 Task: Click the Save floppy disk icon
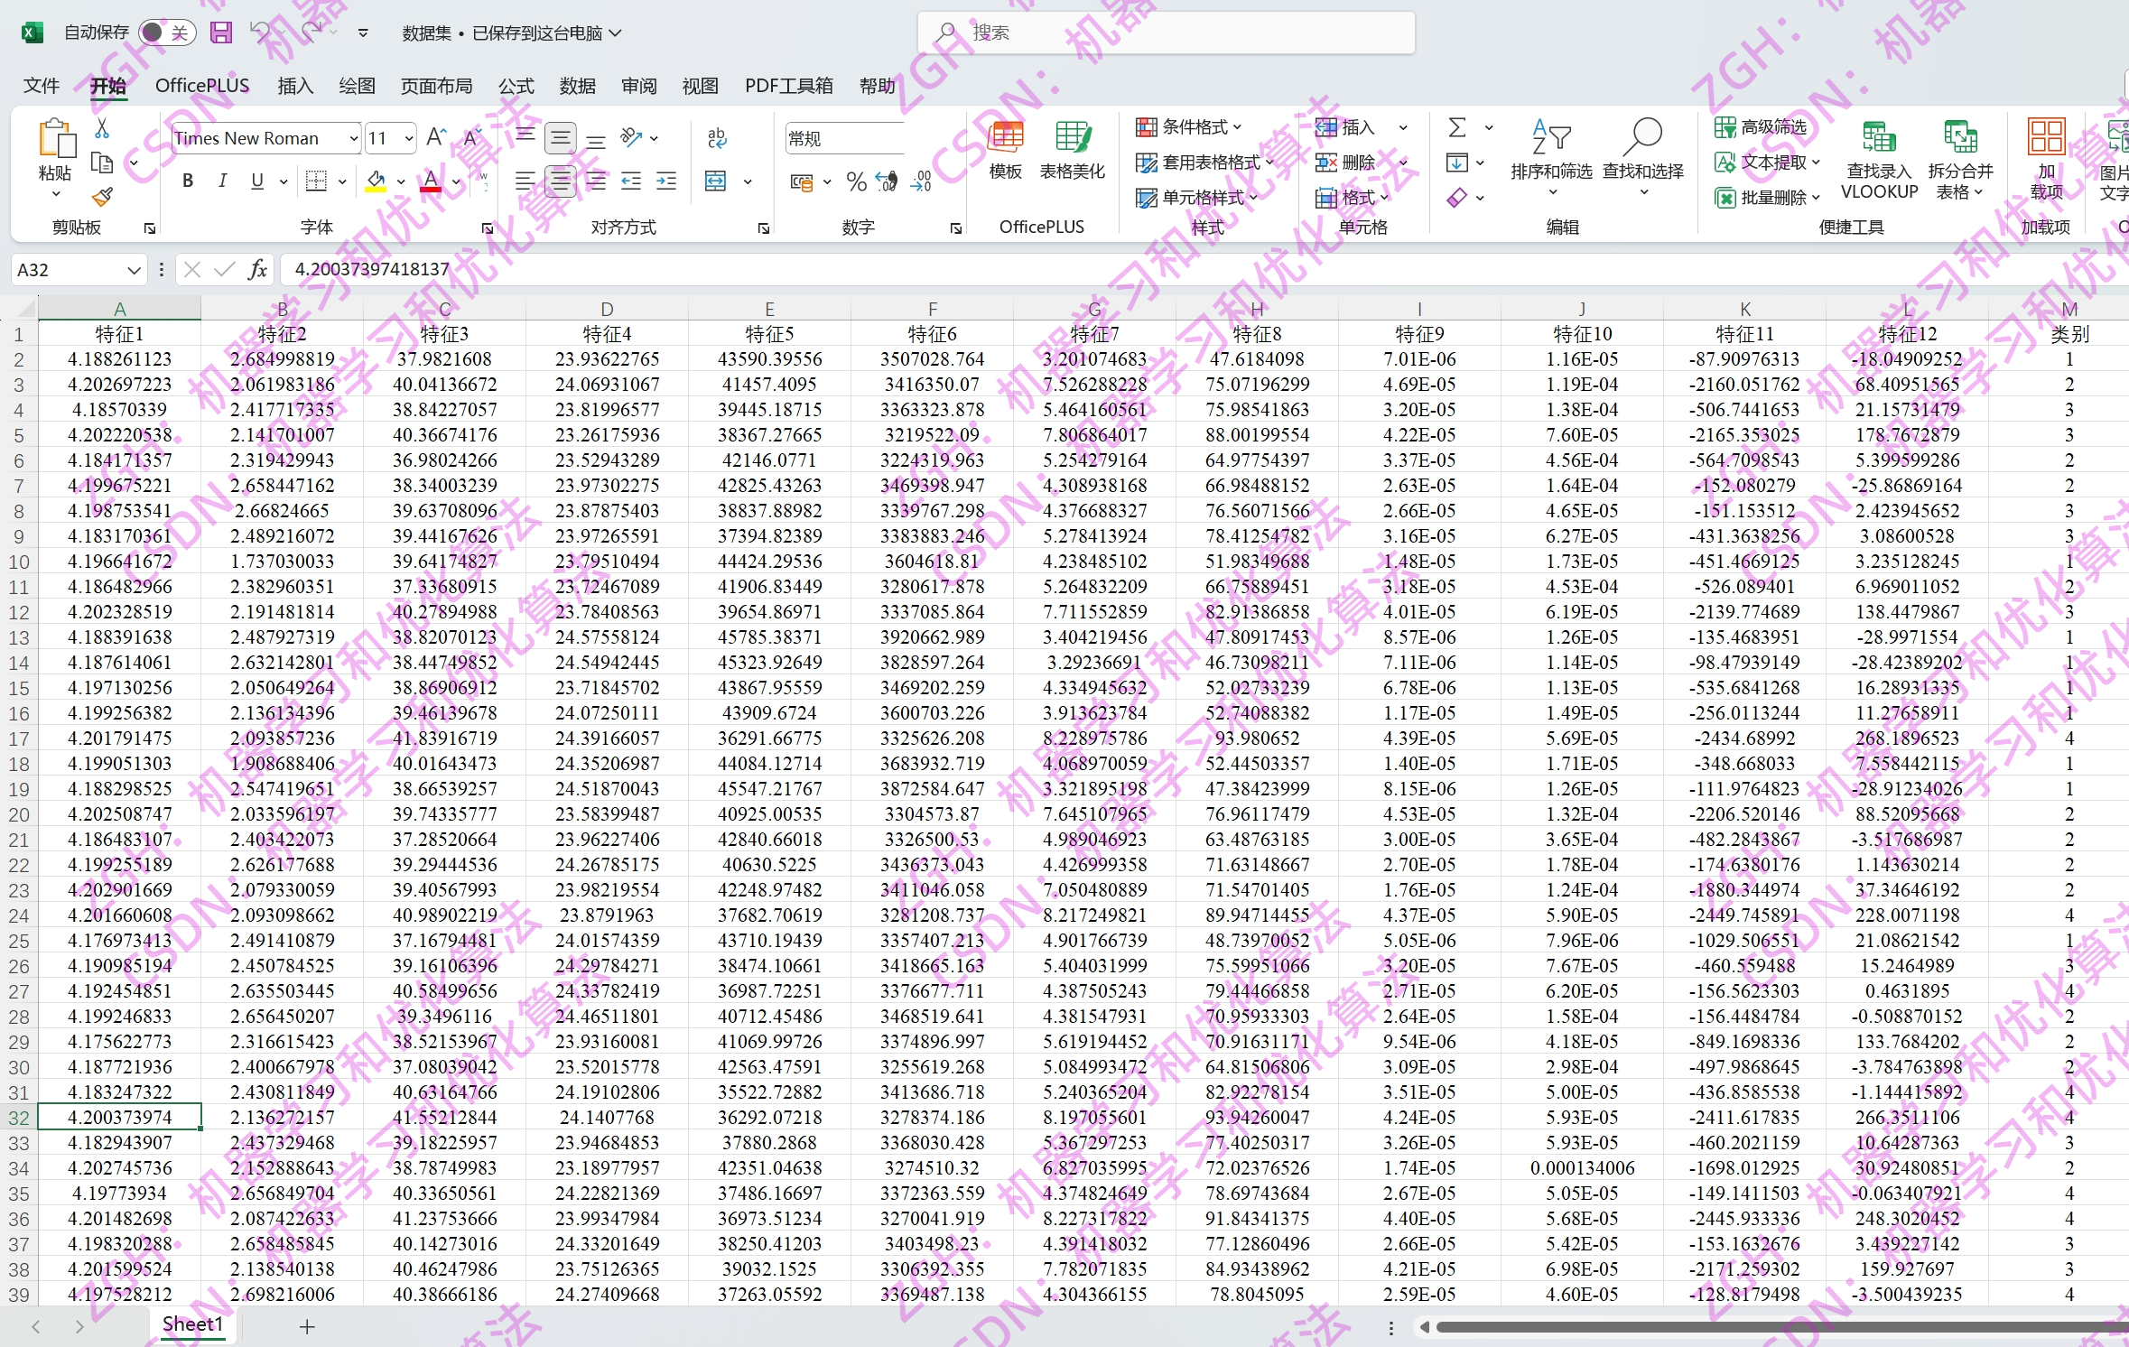pyautogui.click(x=221, y=33)
